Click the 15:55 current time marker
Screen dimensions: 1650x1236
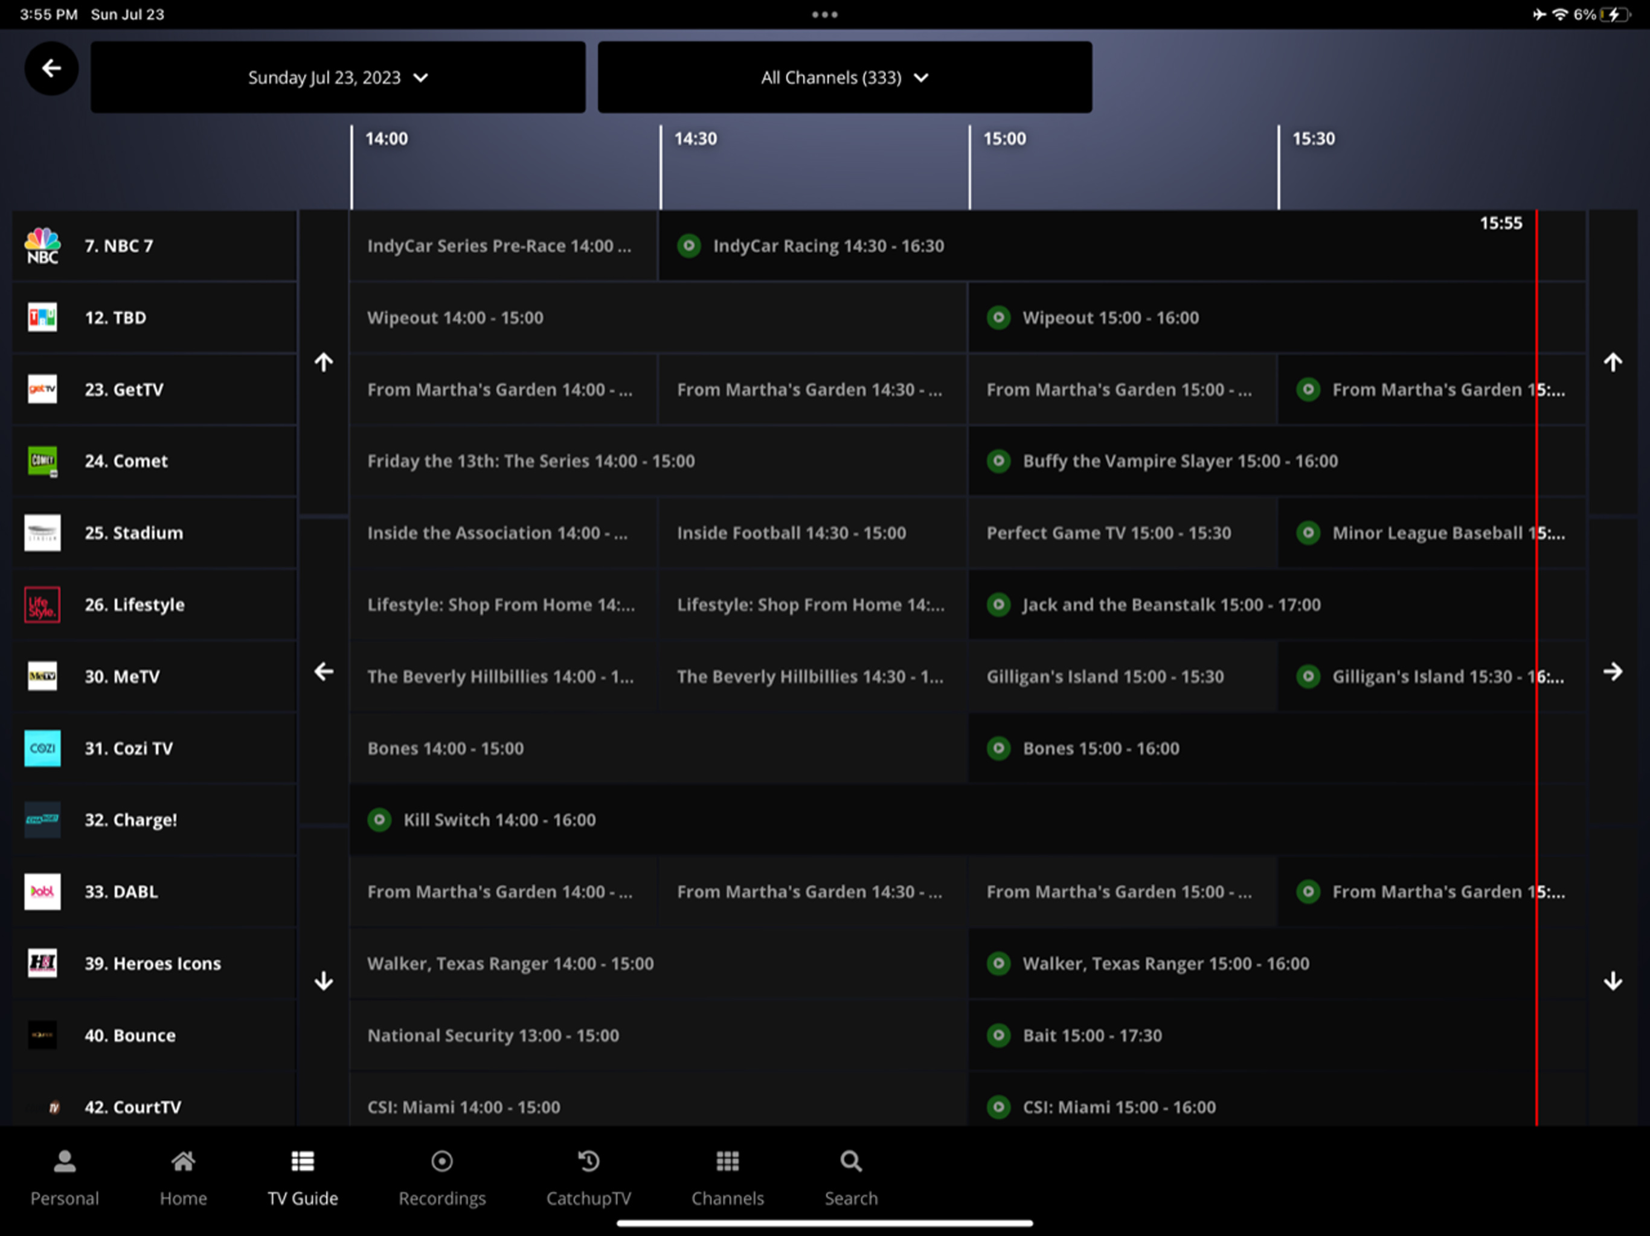(1501, 223)
